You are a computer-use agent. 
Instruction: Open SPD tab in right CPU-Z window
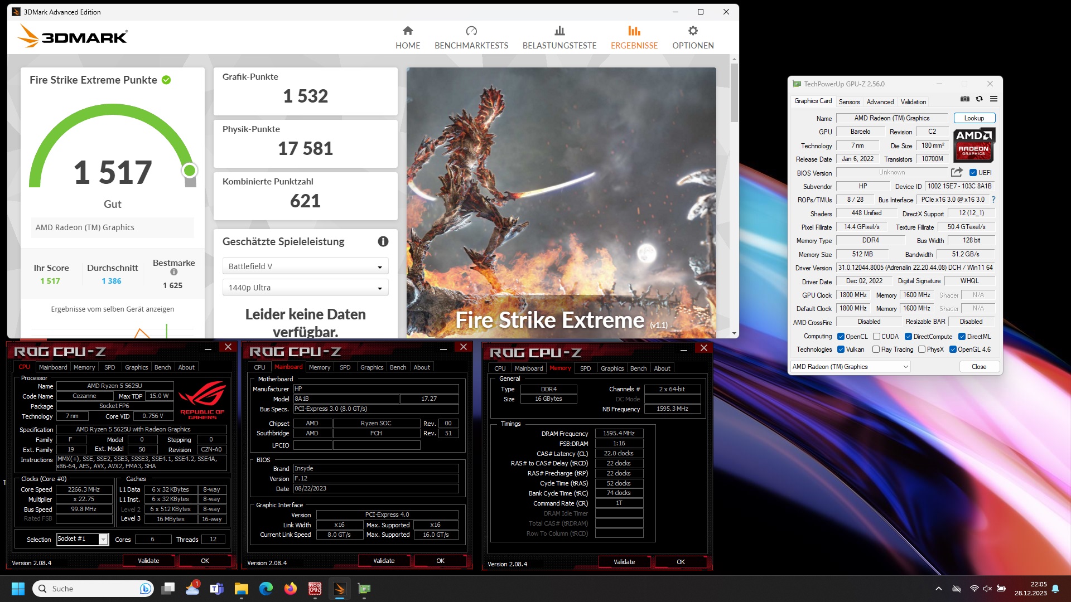[585, 368]
